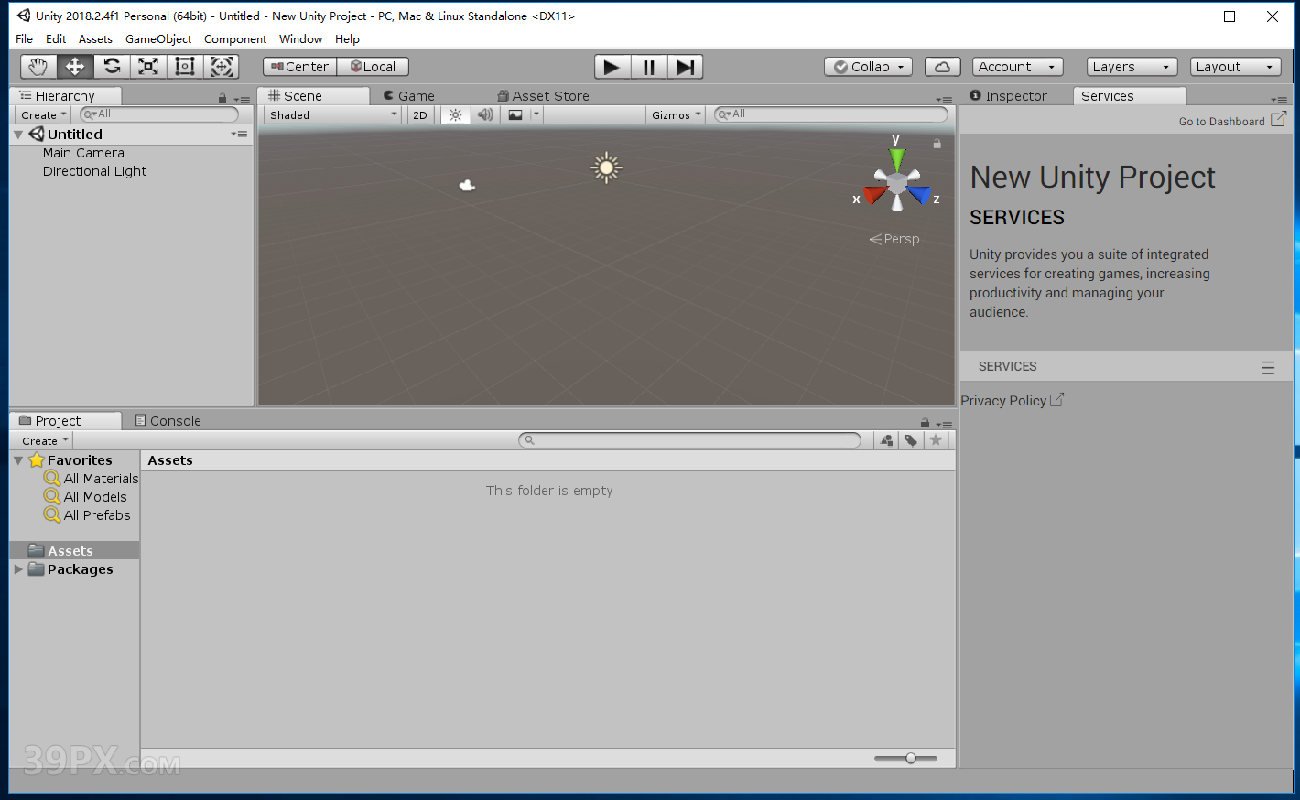Toggle pivot mode Center button
Viewport: 1300px width, 800px height.
tap(300, 67)
